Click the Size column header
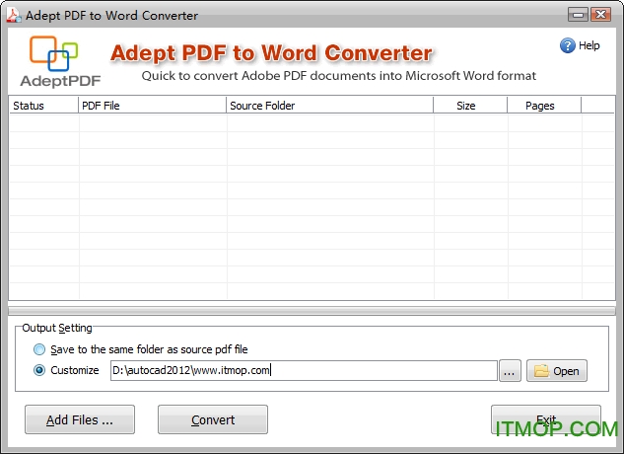This screenshot has height=454, width=624. [x=470, y=106]
